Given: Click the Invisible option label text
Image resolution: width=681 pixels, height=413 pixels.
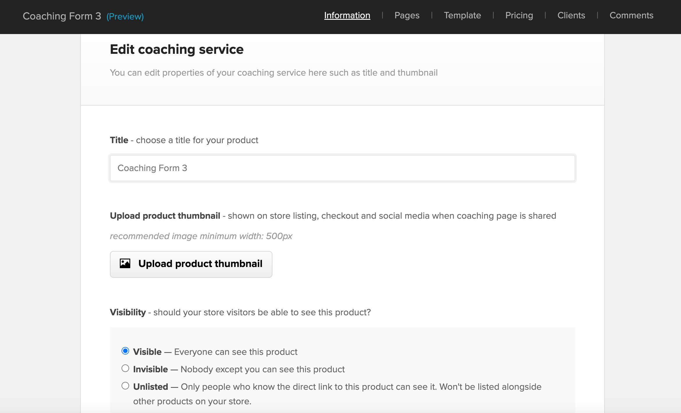Looking at the screenshot, I should [151, 369].
